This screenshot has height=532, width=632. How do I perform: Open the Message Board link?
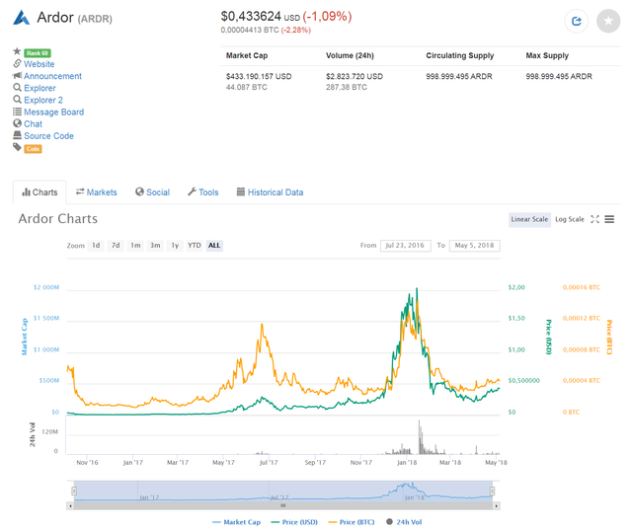pyautogui.click(x=54, y=112)
